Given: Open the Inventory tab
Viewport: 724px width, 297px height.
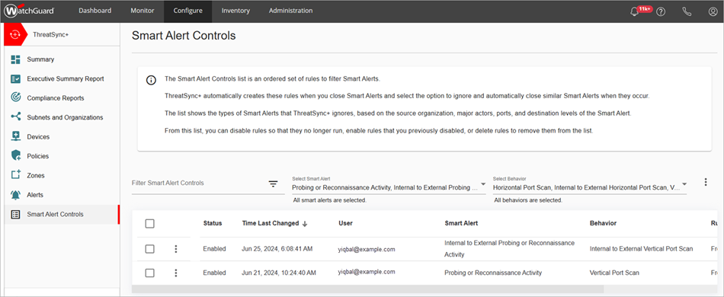Looking at the screenshot, I should [x=235, y=11].
